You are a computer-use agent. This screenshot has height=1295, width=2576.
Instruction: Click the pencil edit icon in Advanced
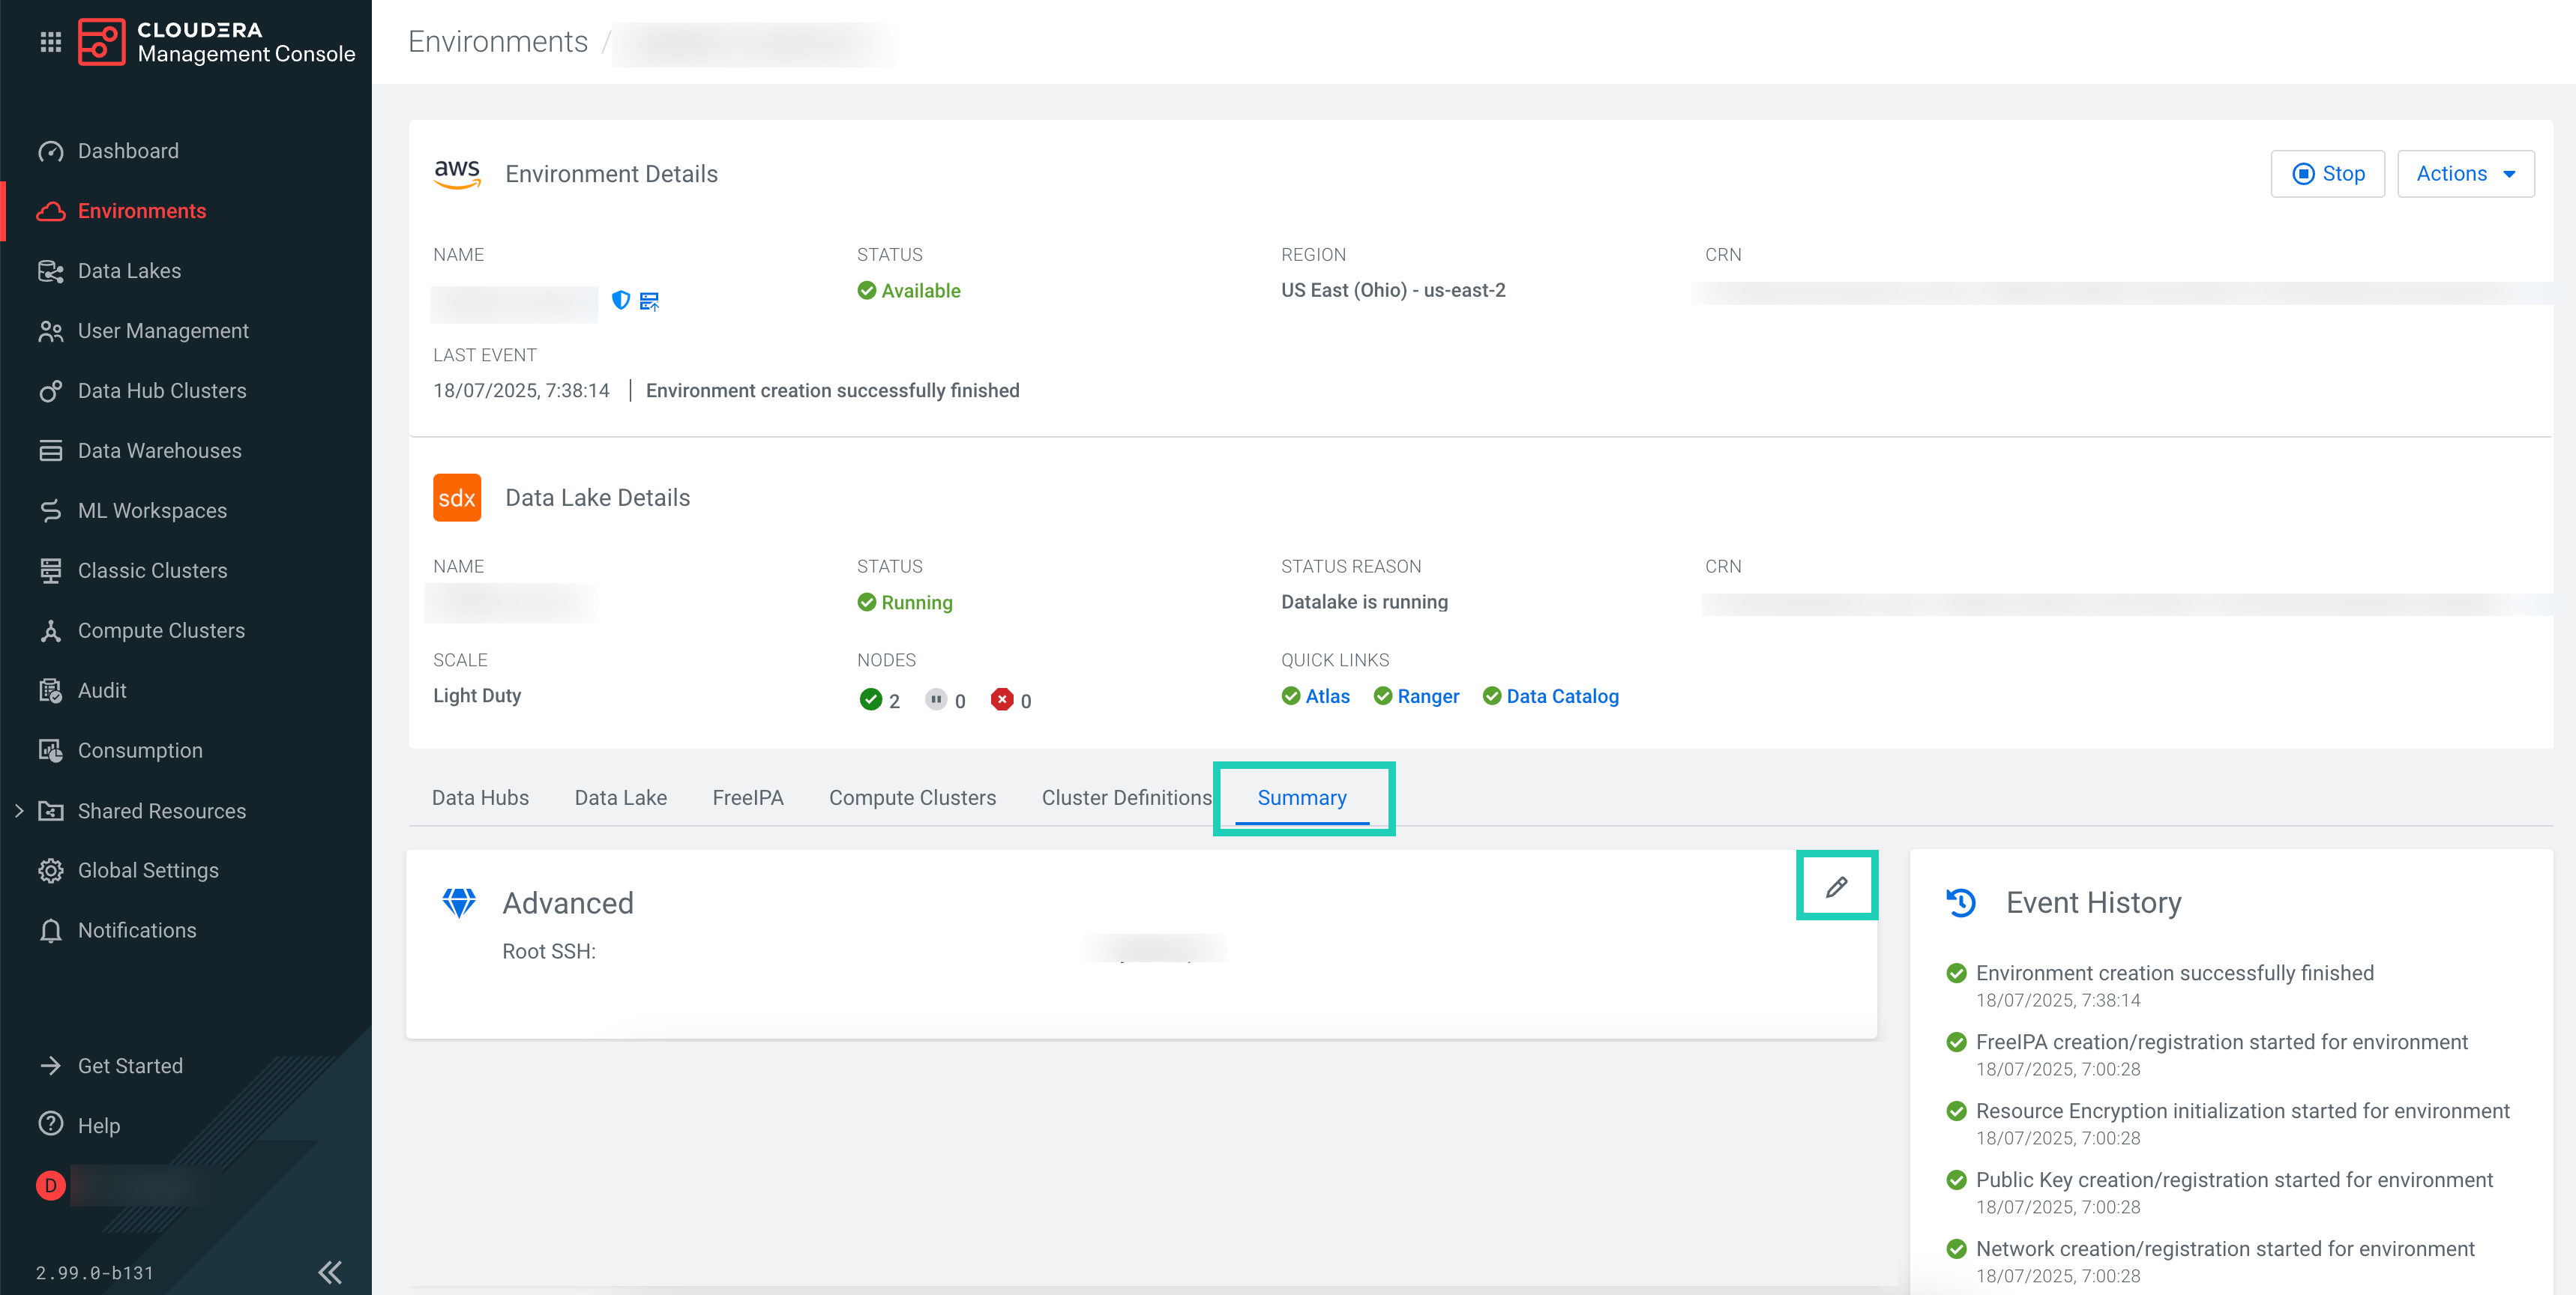coord(1836,886)
